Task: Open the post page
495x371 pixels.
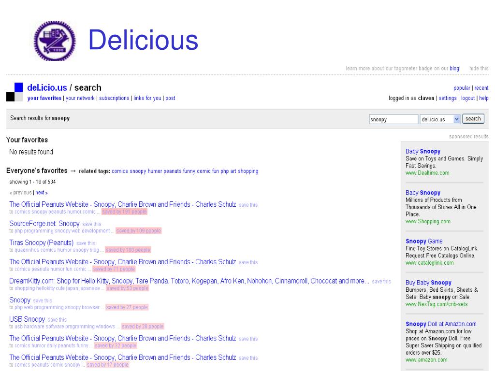Action: [x=170, y=98]
